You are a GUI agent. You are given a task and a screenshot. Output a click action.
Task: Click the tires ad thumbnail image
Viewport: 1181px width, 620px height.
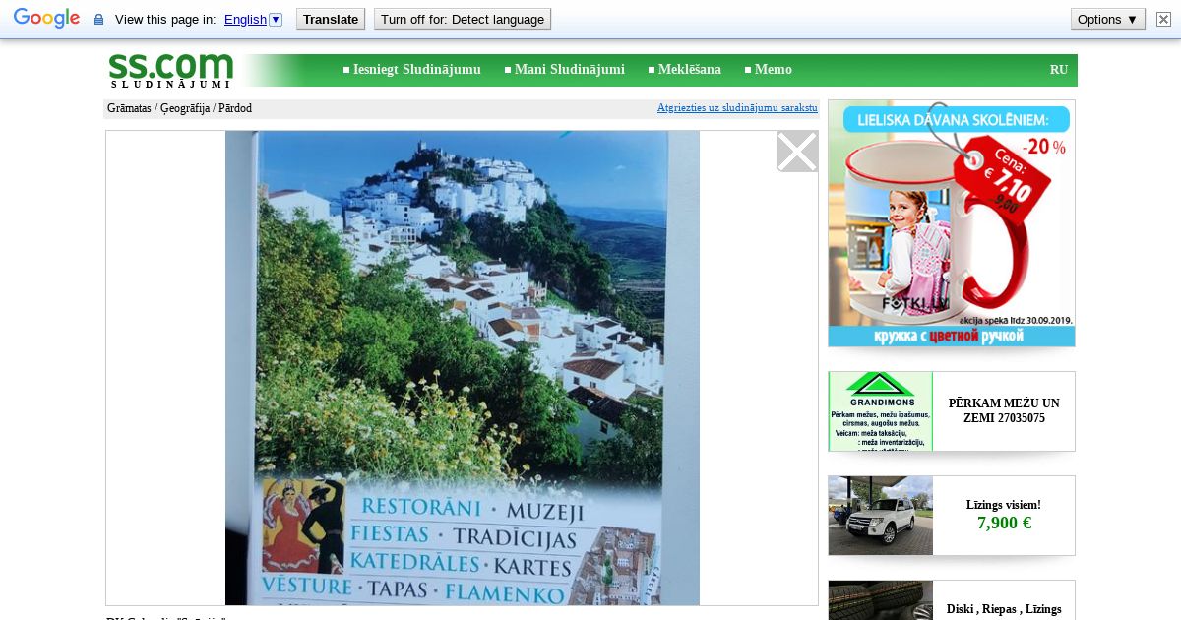(x=881, y=600)
